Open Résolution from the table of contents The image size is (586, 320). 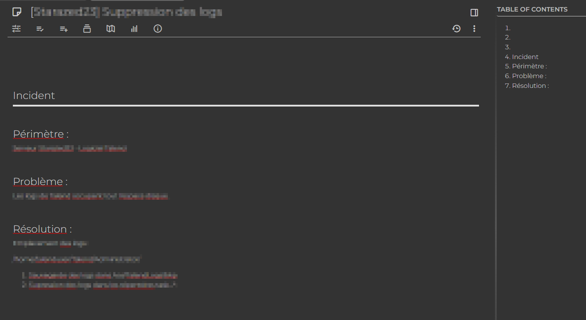530,85
